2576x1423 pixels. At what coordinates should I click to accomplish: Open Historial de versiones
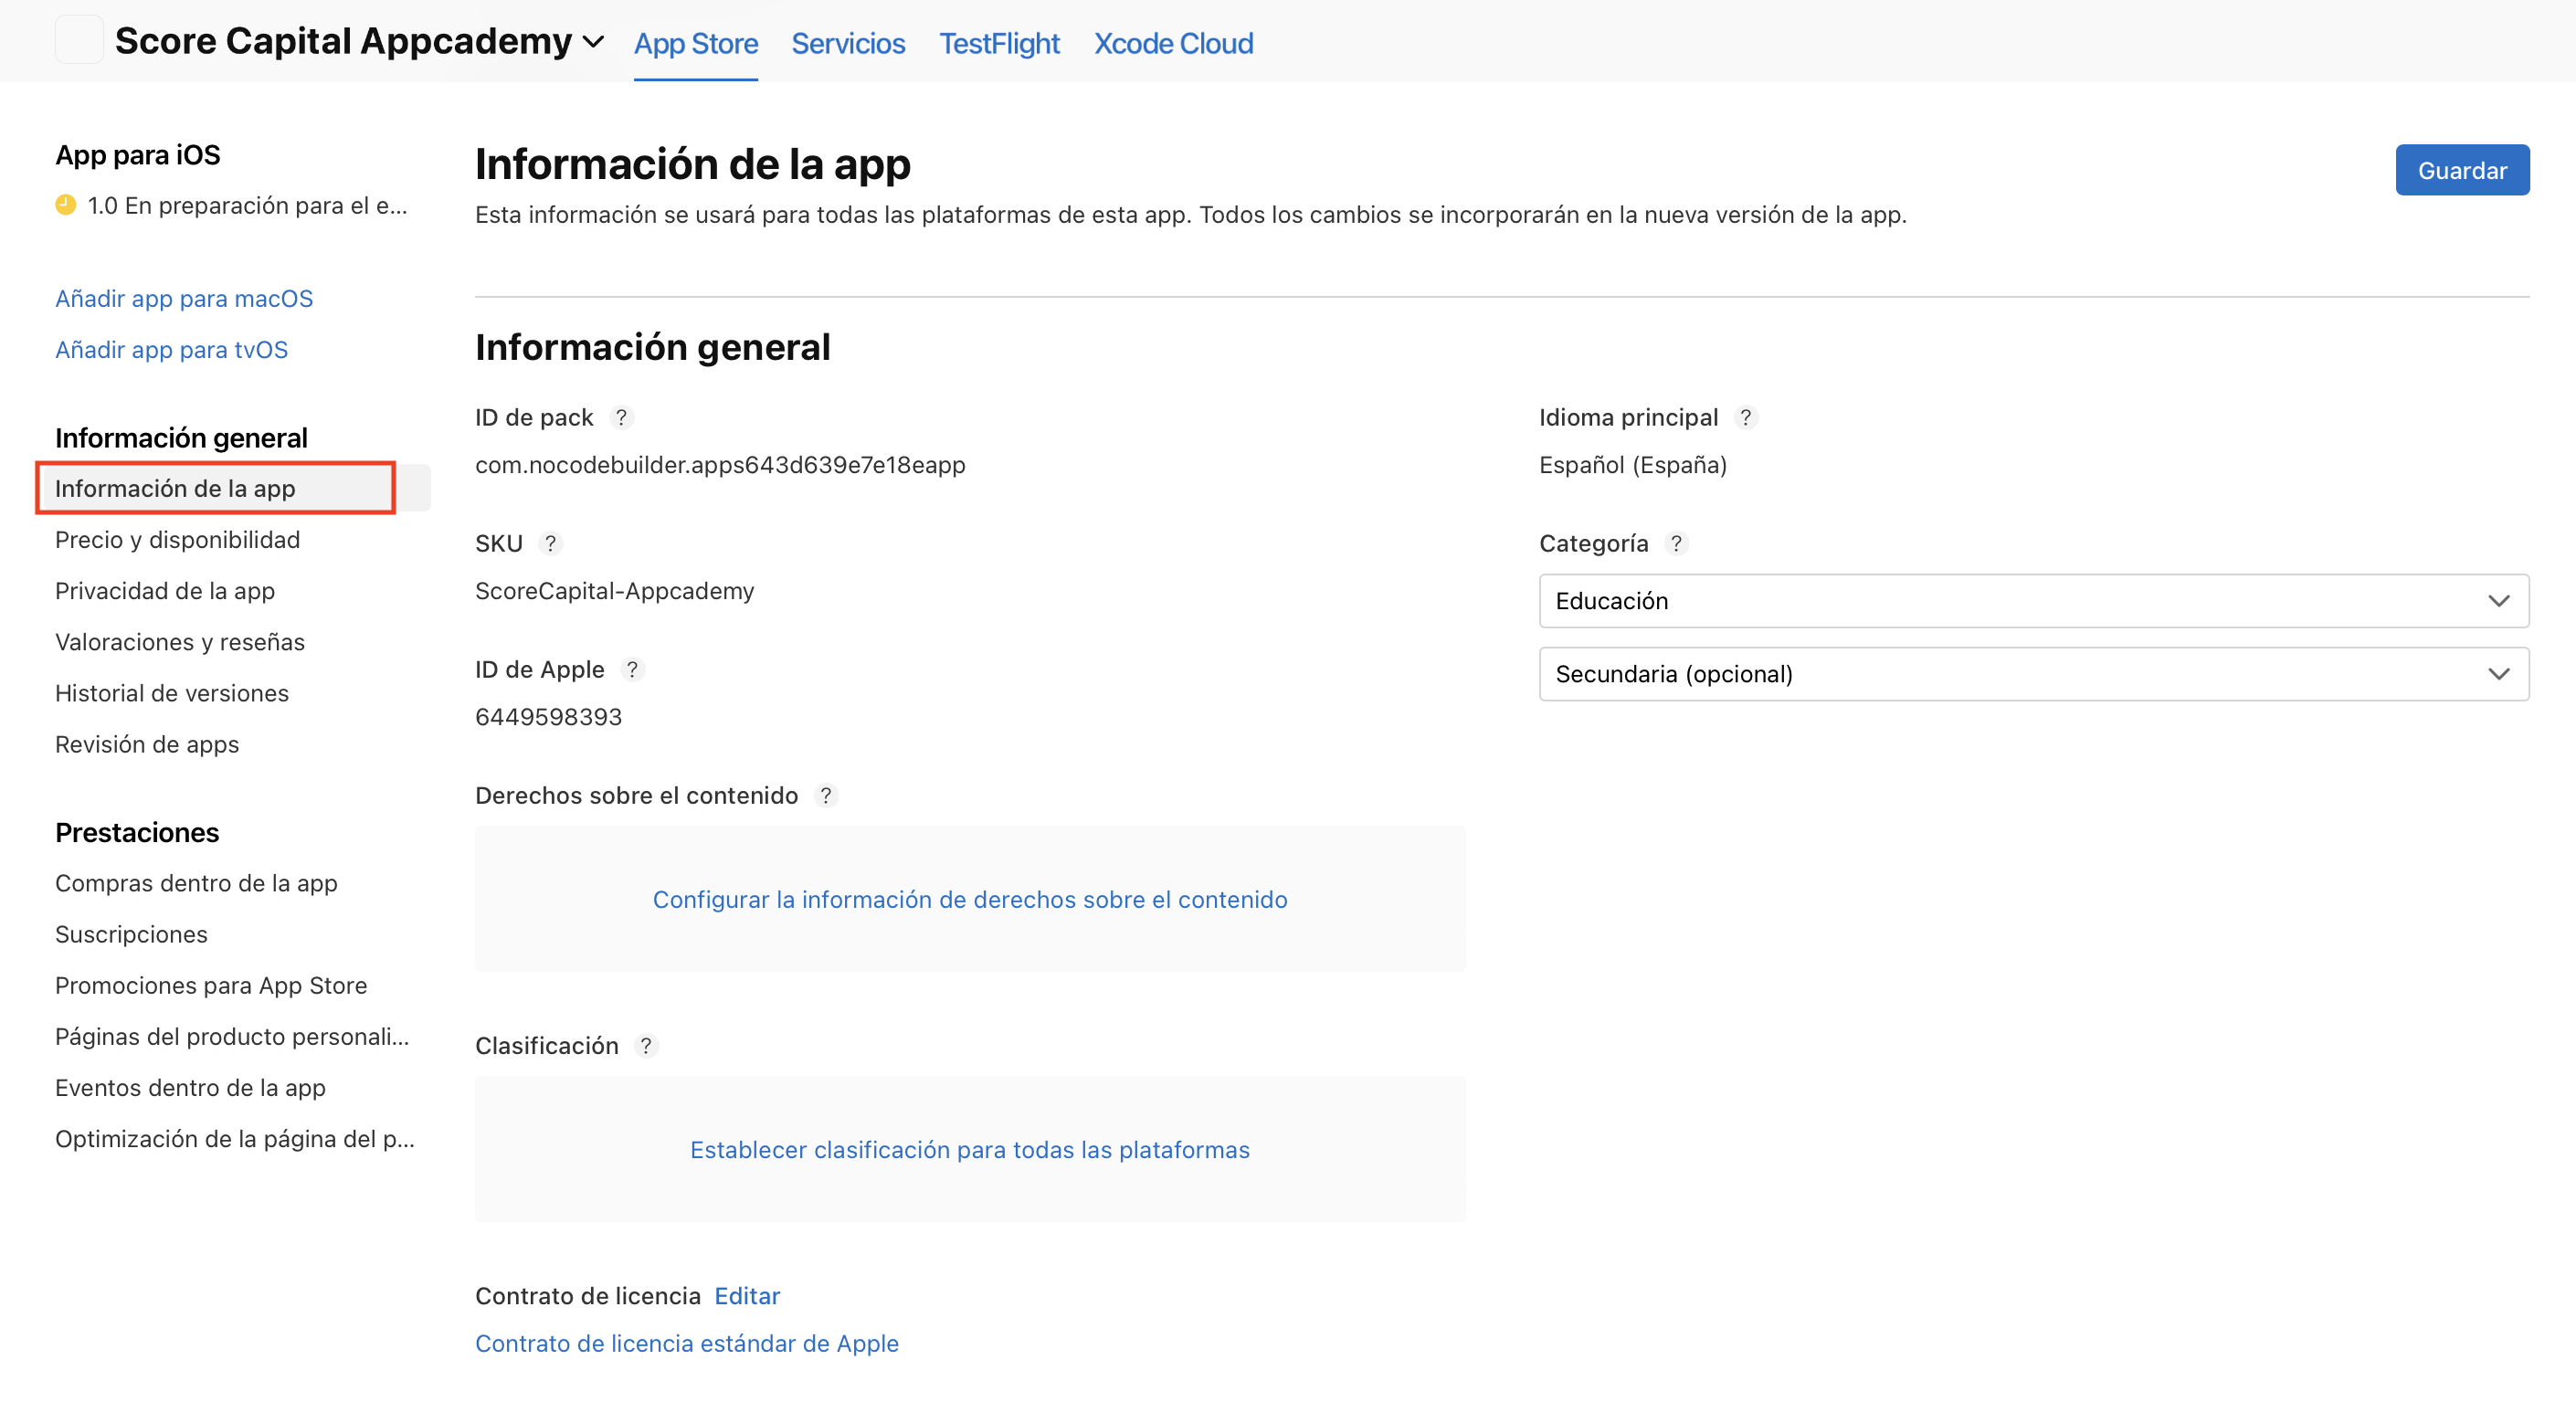[172, 693]
